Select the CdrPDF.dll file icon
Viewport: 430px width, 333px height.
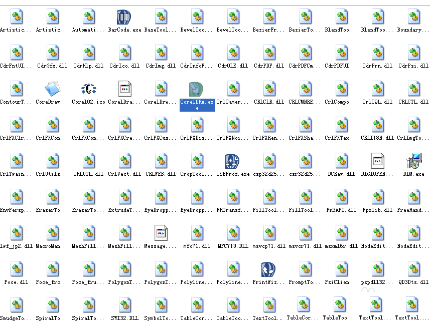click(269, 53)
